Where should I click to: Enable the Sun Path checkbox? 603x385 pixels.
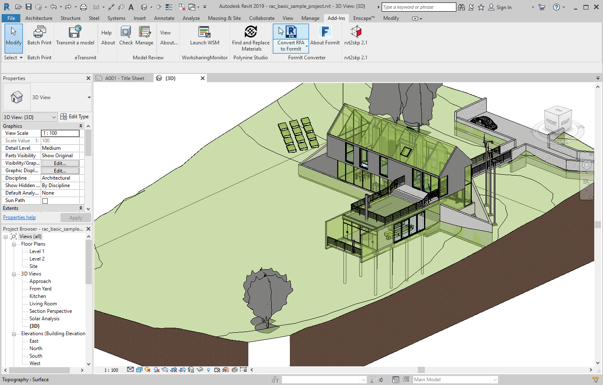pos(45,201)
